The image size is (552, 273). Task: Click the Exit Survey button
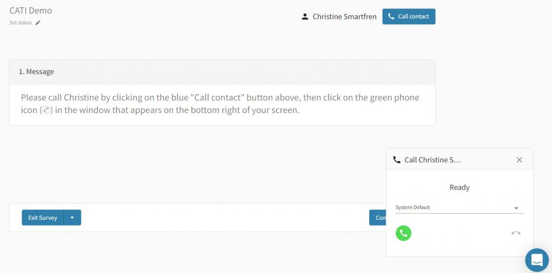(43, 218)
